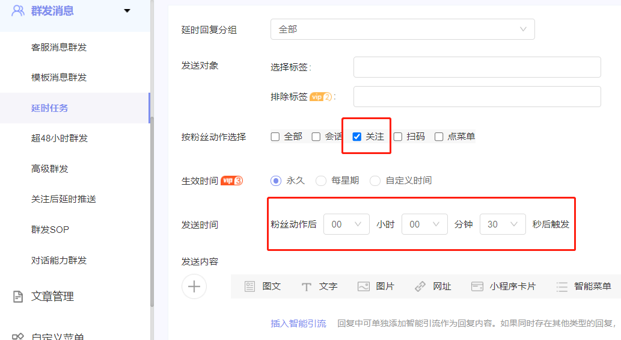Choose 图文 content type
Image resolution: width=621 pixels, height=340 pixels.
point(271,286)
